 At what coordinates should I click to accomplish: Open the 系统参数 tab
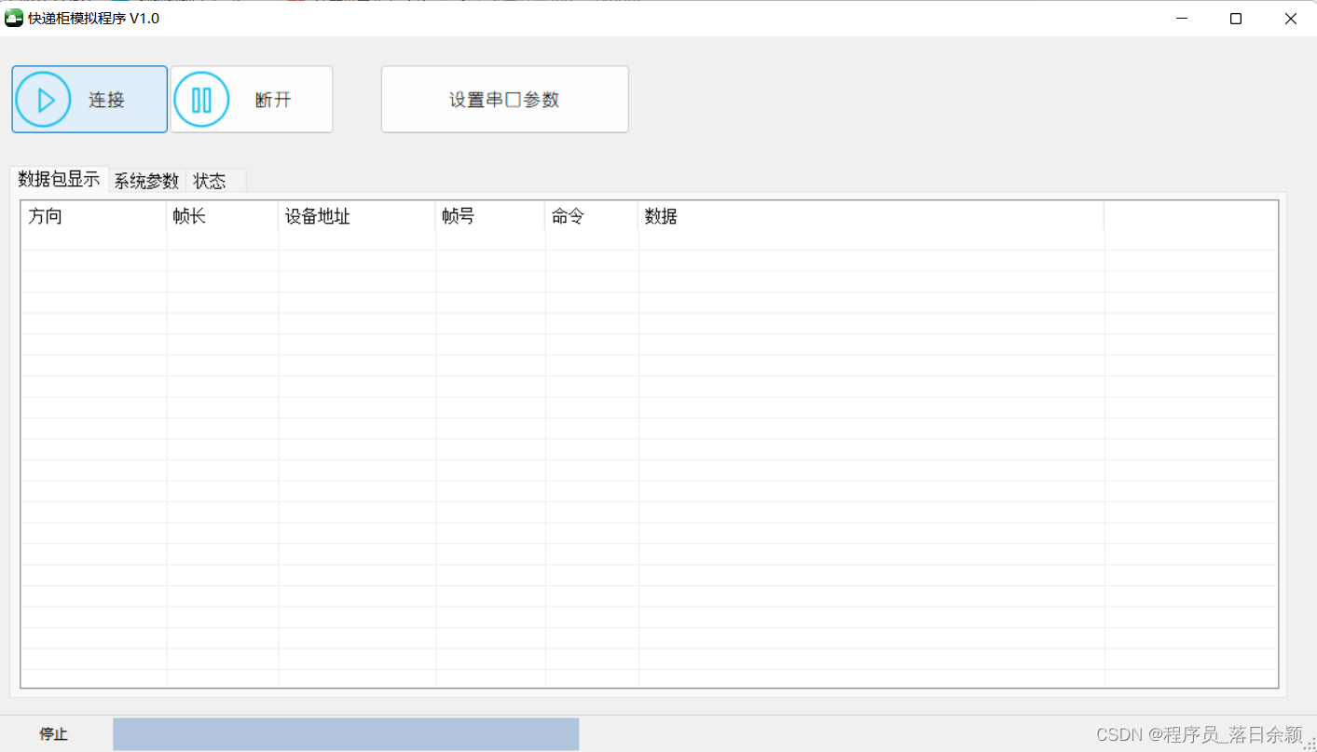coord(146,181)
